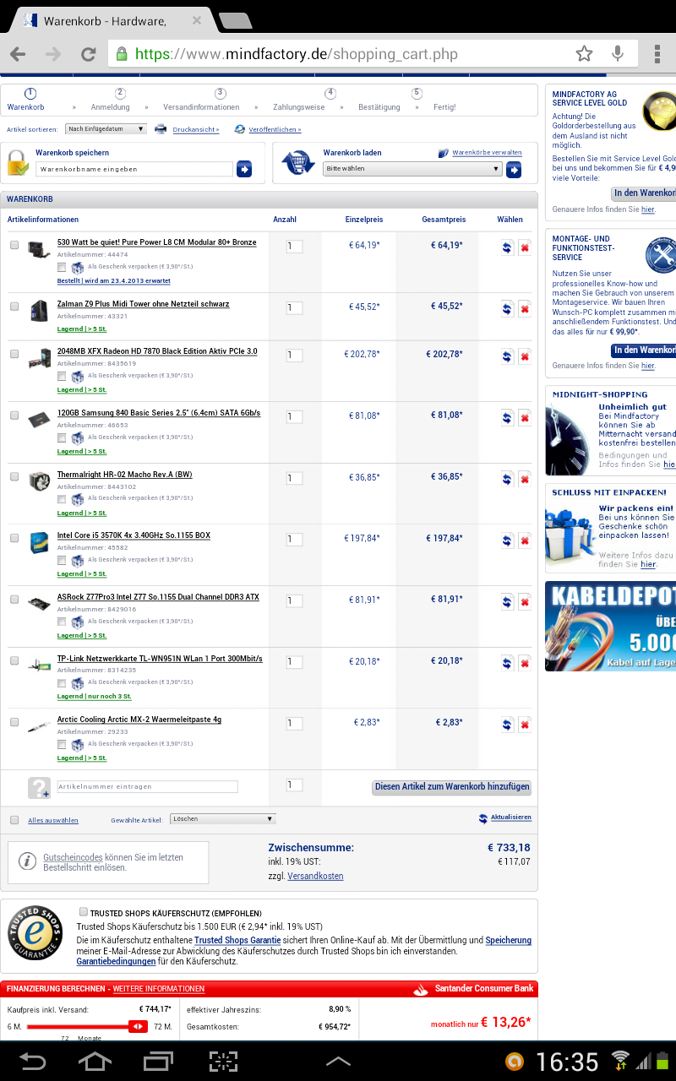Check the Samsung 840 Basic row checkbox
This screenshot has width=676, height=1081.
(14, 415)
